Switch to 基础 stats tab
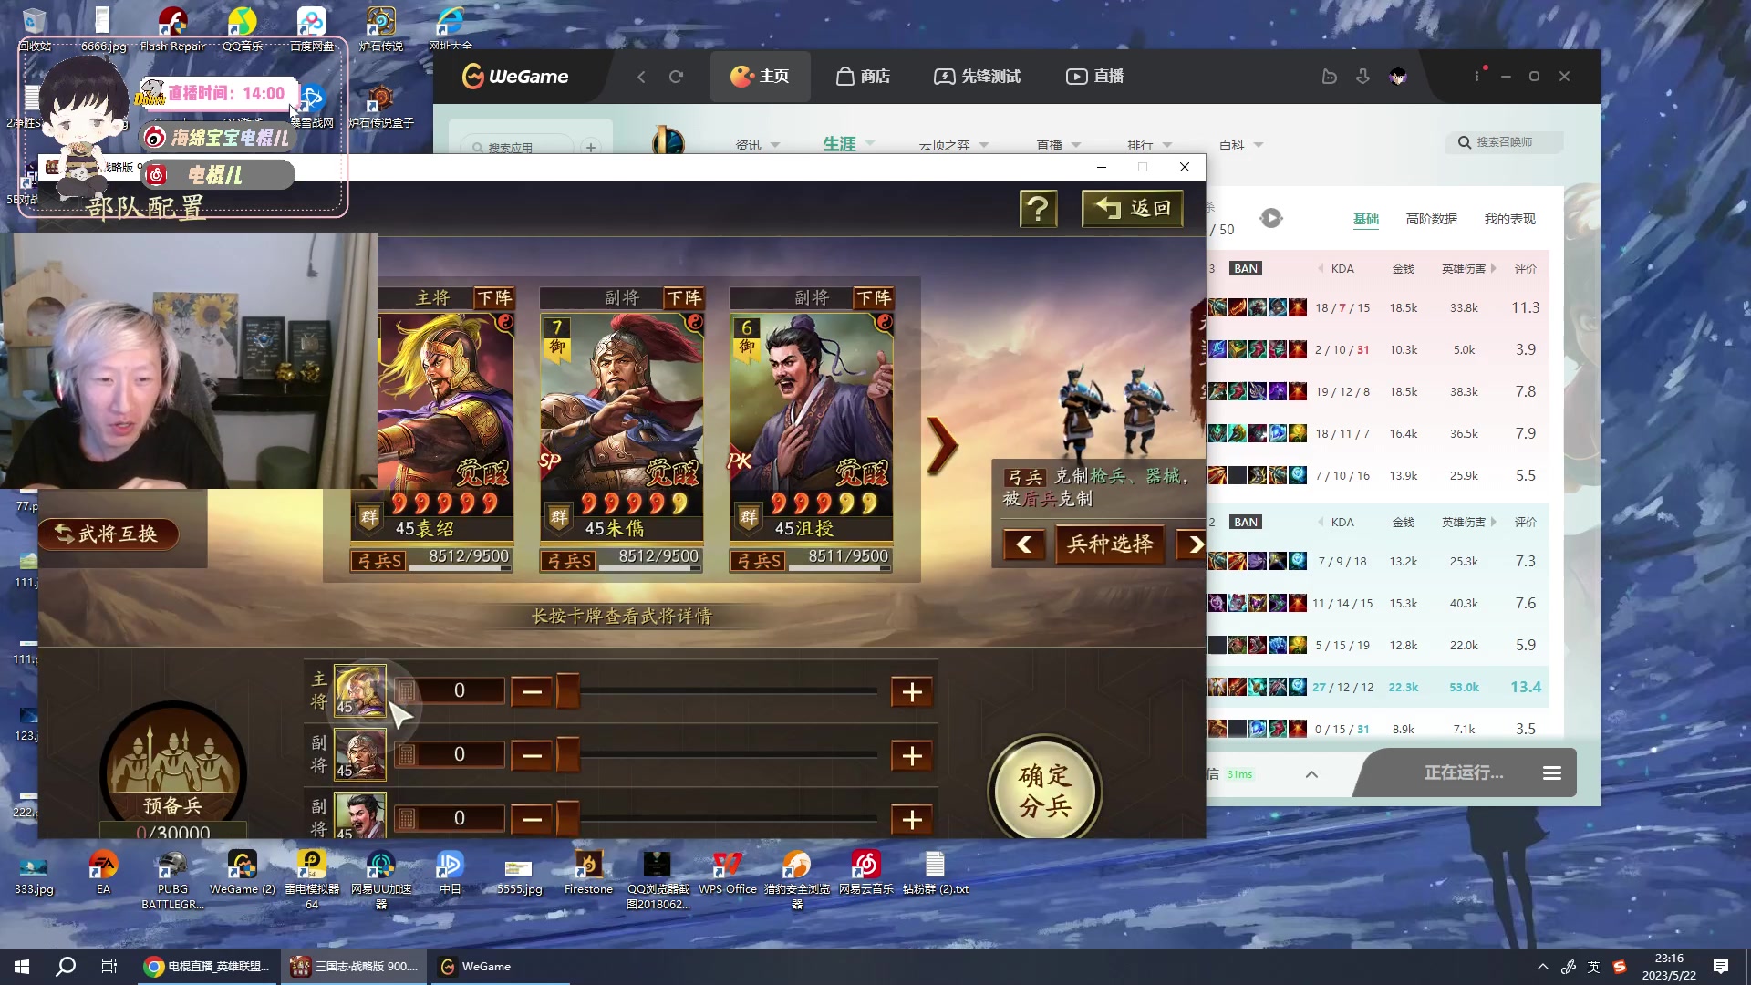The height and width of the screenshot is (985, 1751). [x=1365, y=219]
